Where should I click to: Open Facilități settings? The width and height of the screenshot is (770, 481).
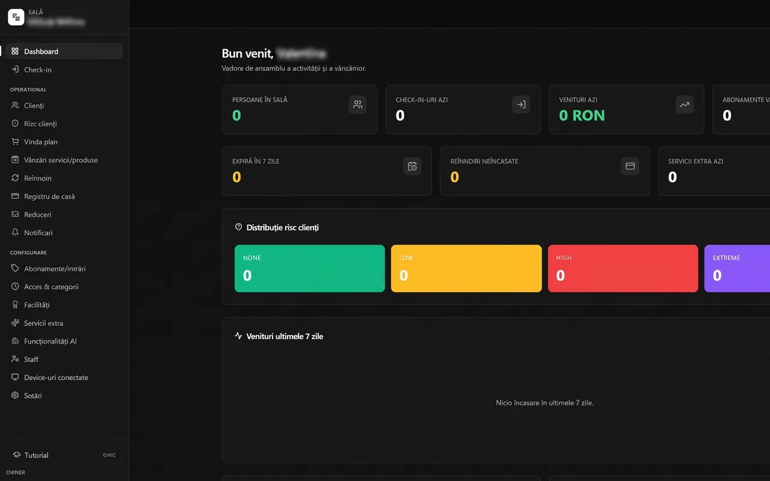pos(64,305)
